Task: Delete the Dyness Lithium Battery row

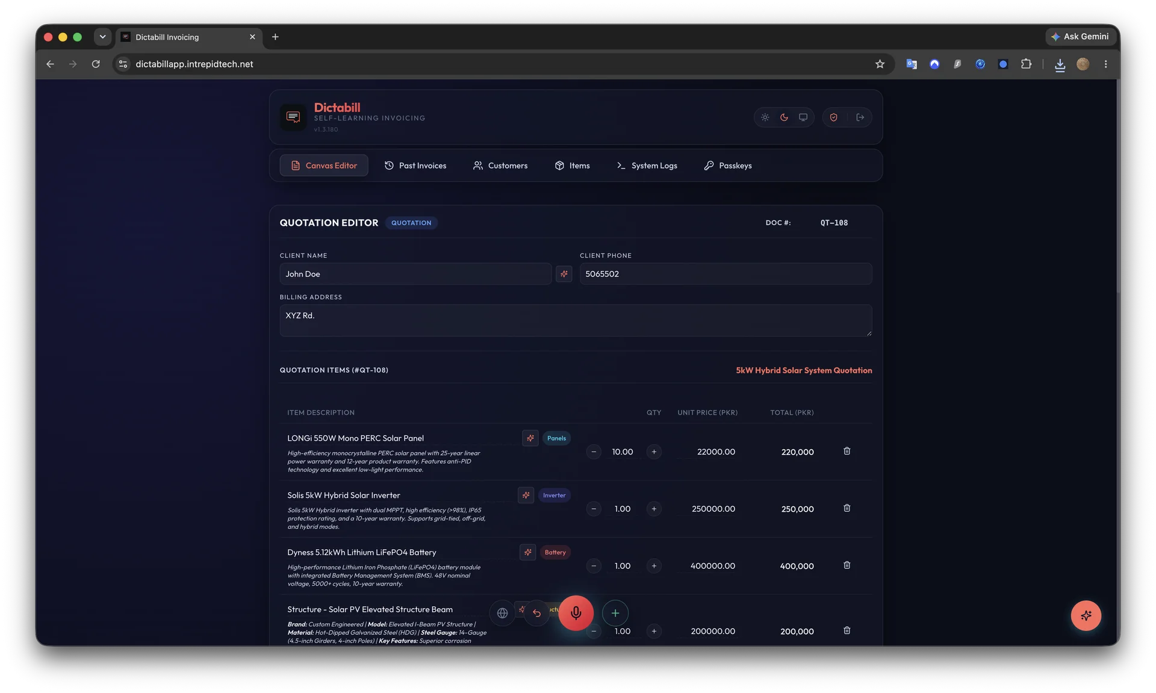Action: tap(847, 565)
